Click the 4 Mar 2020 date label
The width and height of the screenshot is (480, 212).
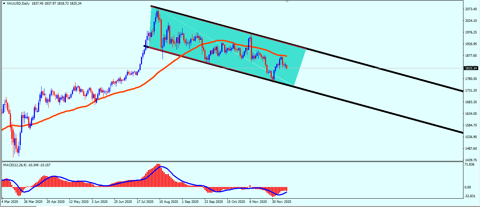tap(10, 202)
